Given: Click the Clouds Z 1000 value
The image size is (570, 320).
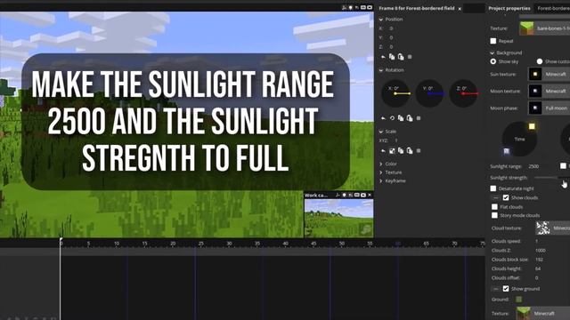Looking at the screenshot, I should (x=541, y=251).
